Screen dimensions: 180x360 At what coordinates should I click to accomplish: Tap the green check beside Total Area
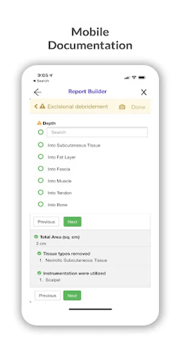[x=36, y=237]
